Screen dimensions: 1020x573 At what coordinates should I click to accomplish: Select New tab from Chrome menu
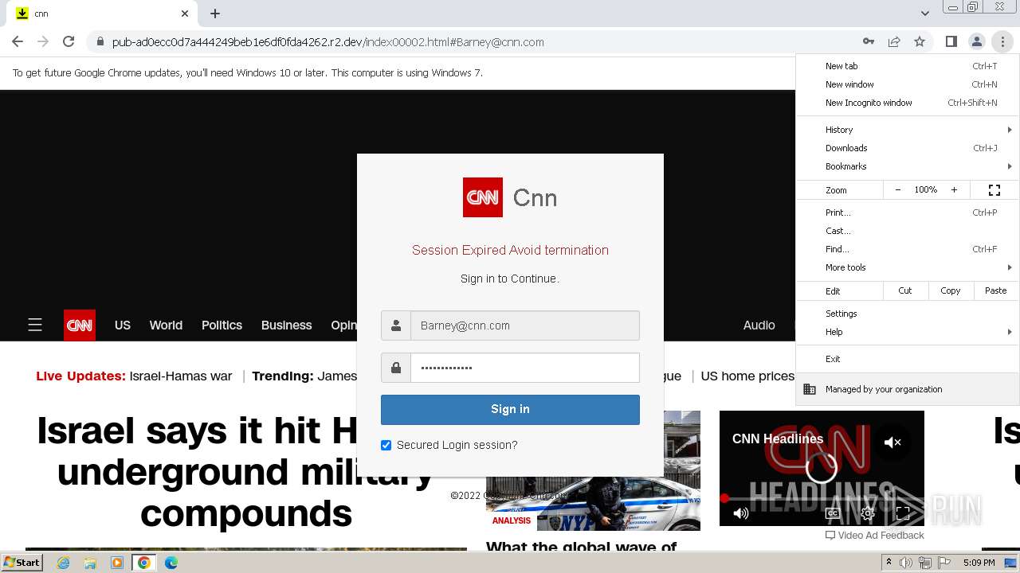(908, 66)
